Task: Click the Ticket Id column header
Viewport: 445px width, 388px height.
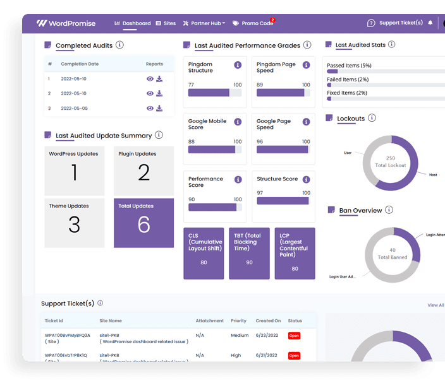Action: pyautogui.click(x=54, y=320)
